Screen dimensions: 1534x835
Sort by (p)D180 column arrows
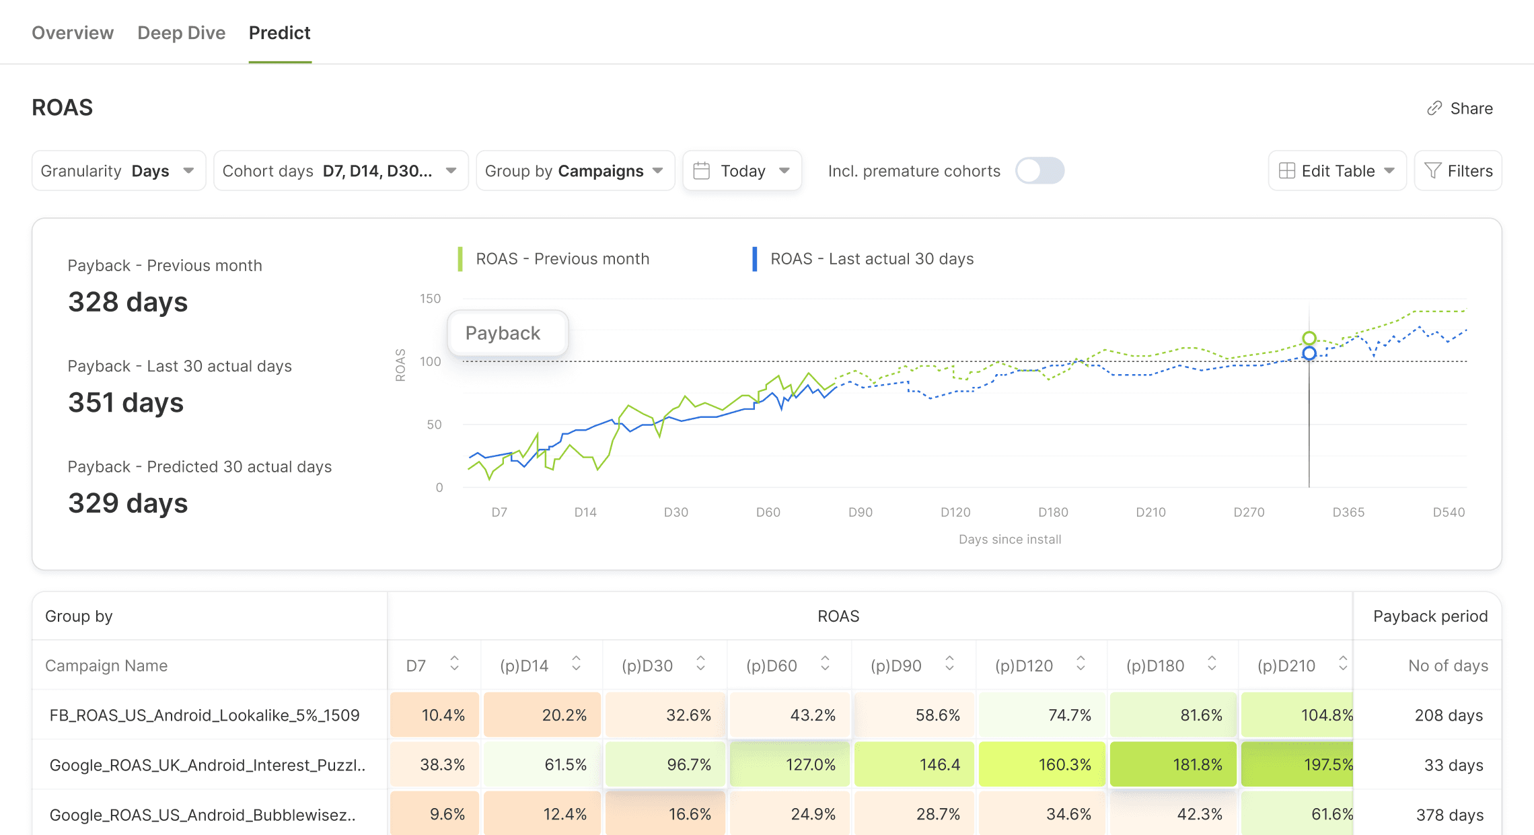[1212, 664]
